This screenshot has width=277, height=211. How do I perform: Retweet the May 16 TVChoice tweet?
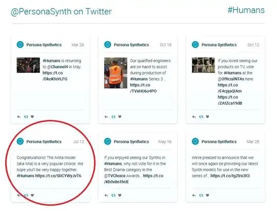click(x=113, y=196)
